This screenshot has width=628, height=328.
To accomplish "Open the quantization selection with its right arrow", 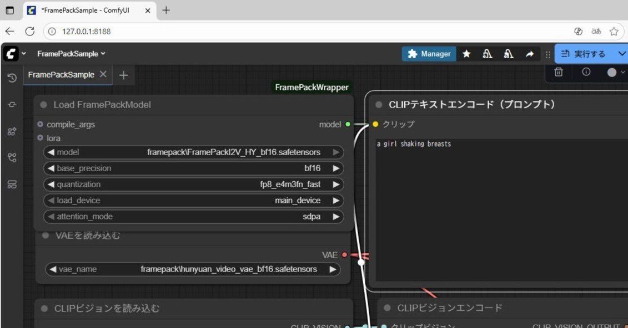I will click(336, 184).
